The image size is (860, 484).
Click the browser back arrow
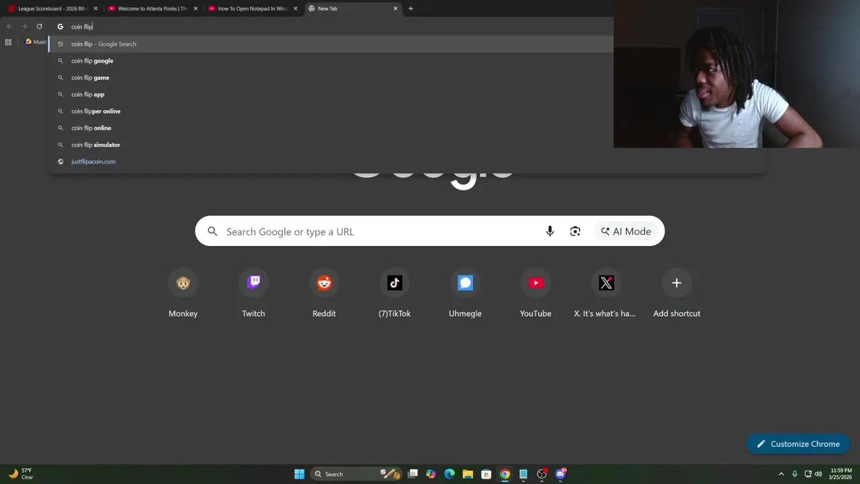pyautogui.click(x=9, y=26)
